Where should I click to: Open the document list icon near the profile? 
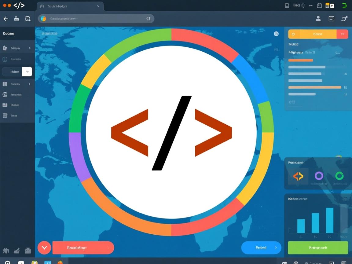(x=331, y=19)
